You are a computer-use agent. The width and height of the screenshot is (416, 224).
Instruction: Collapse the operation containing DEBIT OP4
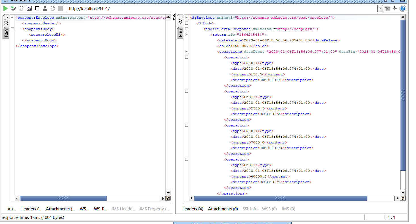[187, 159]
